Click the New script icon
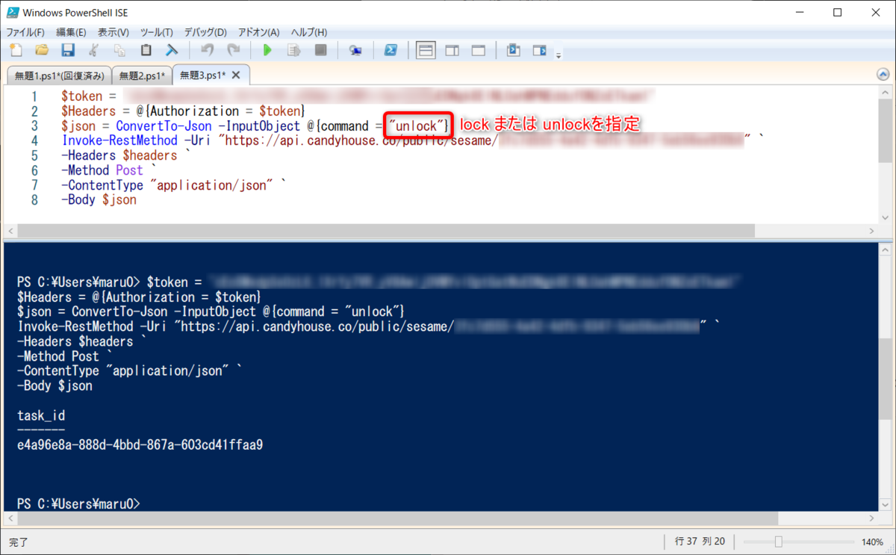 (16, 50)
